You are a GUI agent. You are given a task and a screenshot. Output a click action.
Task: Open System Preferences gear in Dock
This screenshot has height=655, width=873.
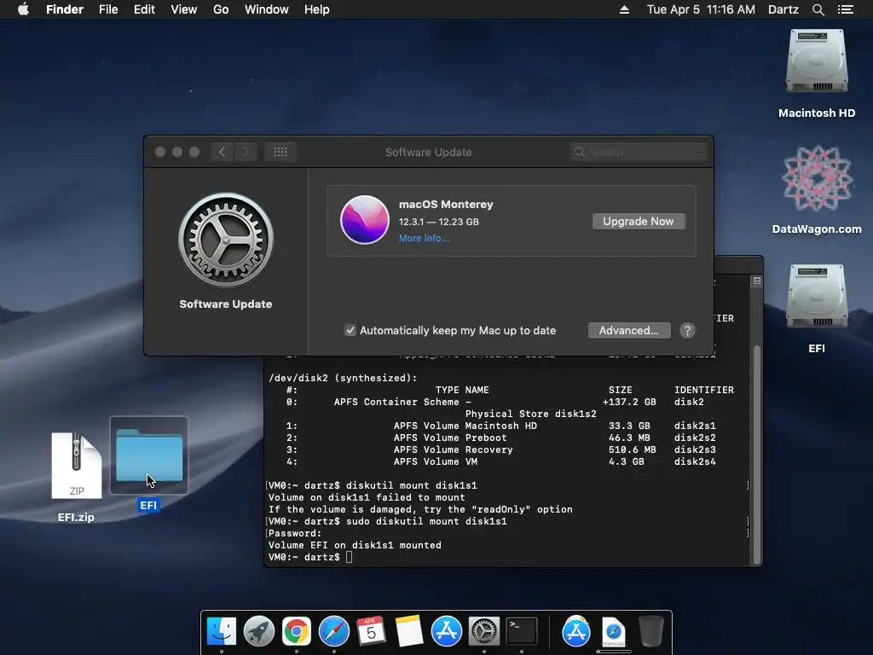pyautogui.click(x=484, y=632)
